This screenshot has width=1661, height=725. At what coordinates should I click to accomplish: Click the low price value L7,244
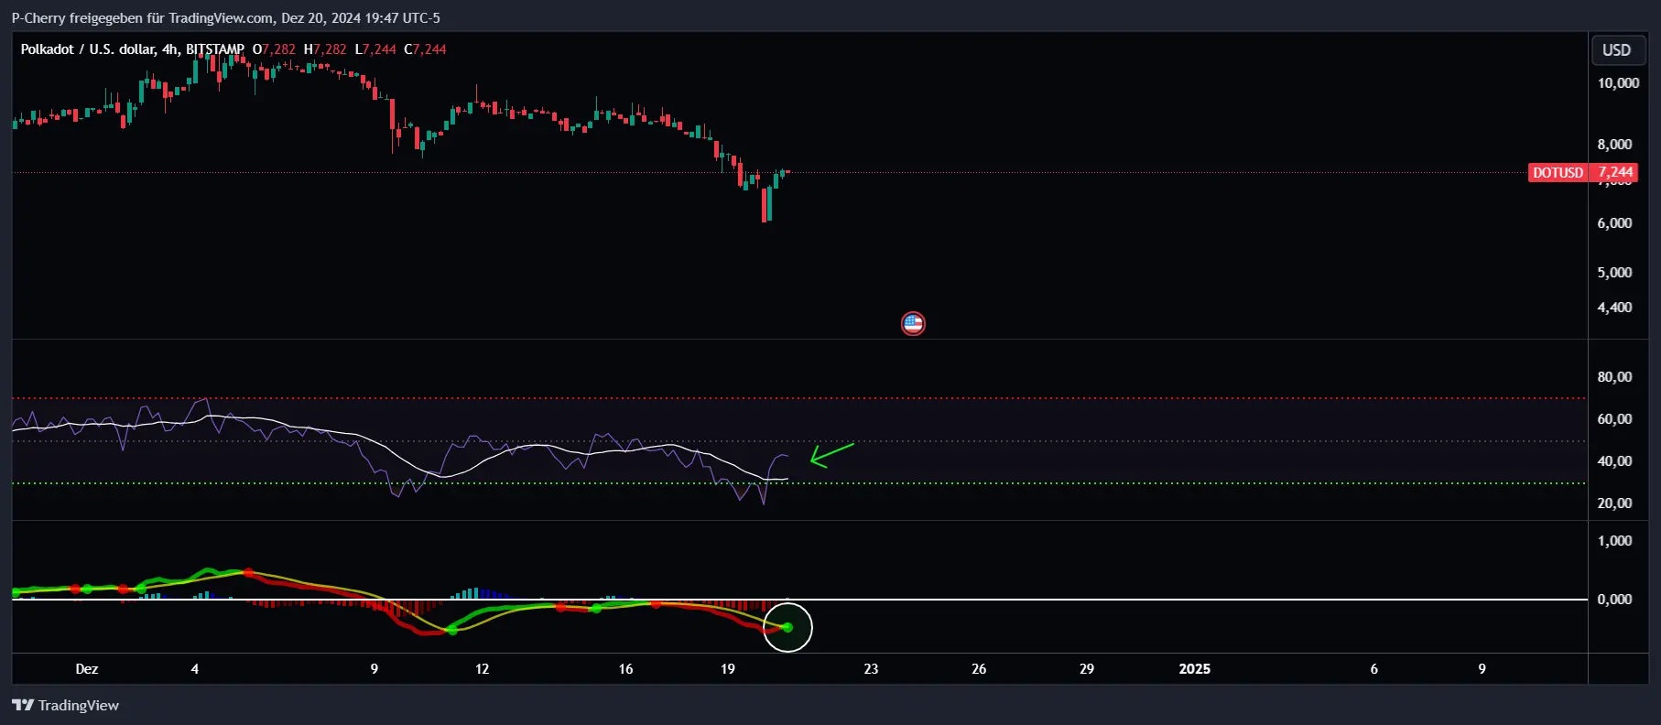[376, 49]
